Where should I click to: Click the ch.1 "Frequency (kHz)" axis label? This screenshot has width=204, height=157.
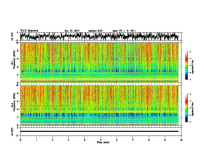(x=14, y=60)
